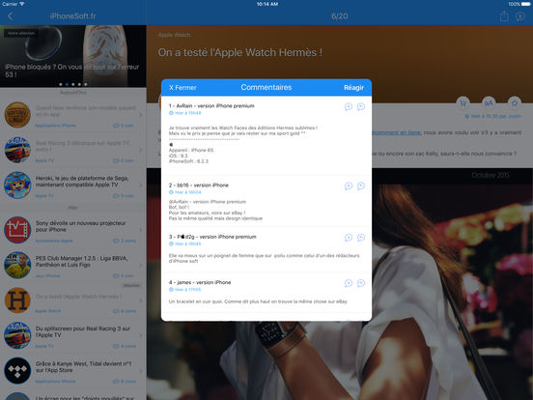Tap the Apple Watch category label above title
533x400 pixels.
(x=175, y=35)
